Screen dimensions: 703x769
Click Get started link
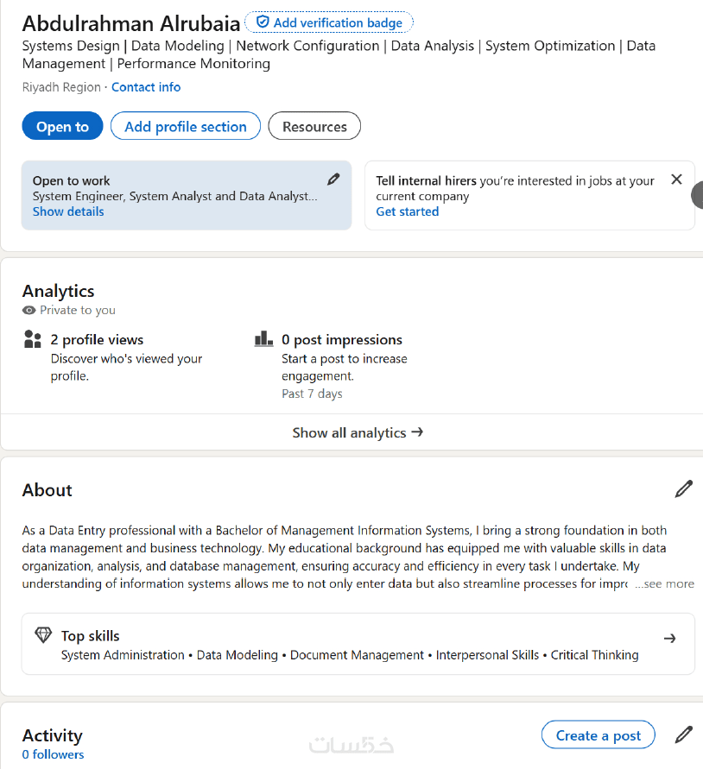pos(407,211)
